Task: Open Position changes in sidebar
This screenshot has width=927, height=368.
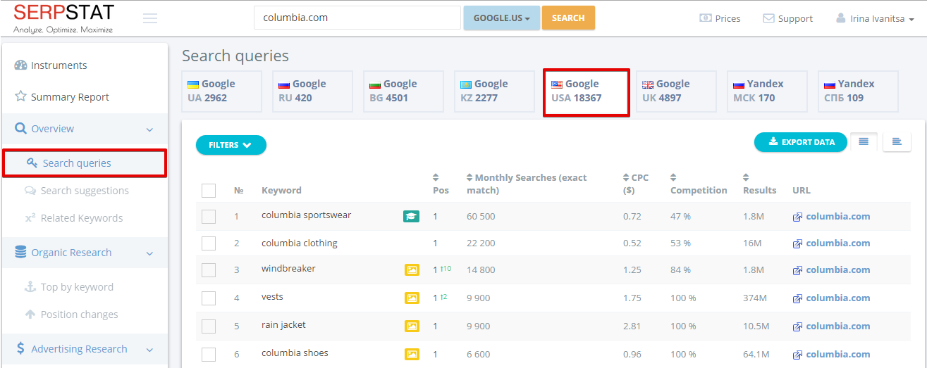Action: 79,315
